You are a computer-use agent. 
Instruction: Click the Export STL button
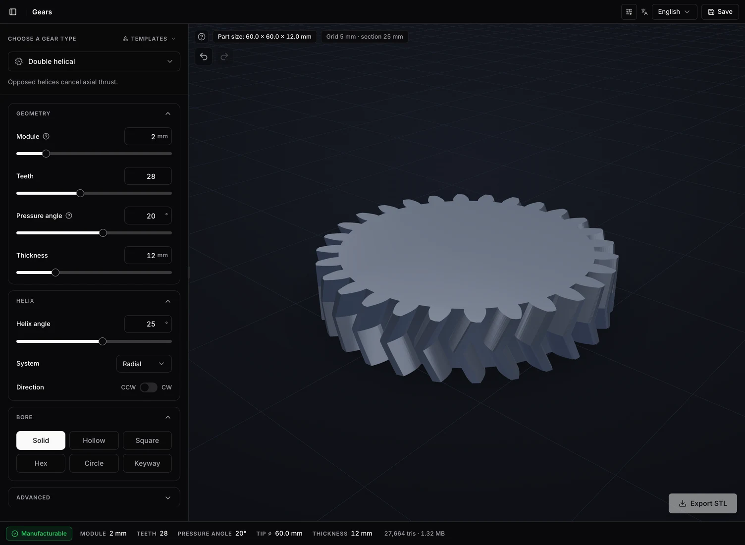pos(703,503)
